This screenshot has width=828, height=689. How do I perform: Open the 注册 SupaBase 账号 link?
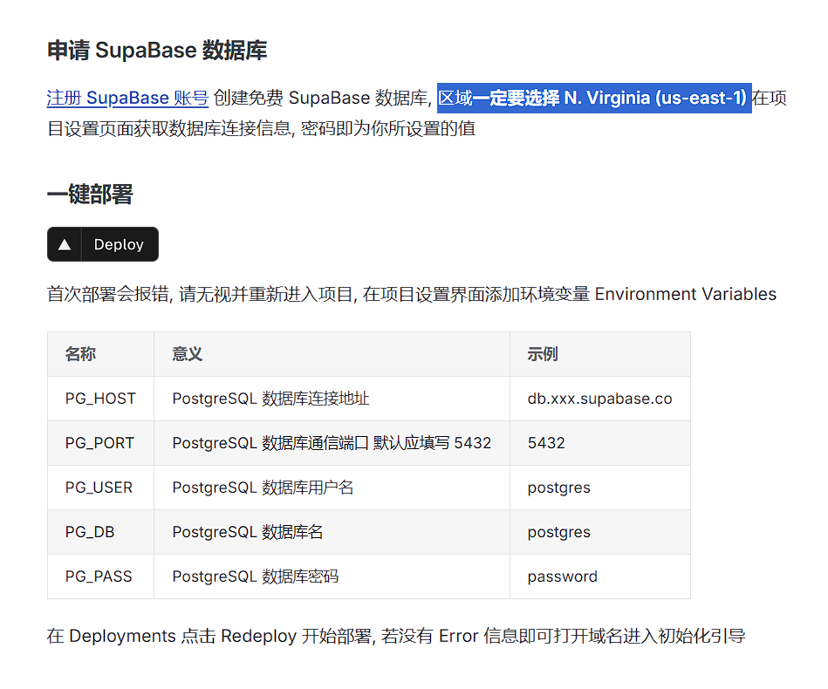click(x=127, y=98)
